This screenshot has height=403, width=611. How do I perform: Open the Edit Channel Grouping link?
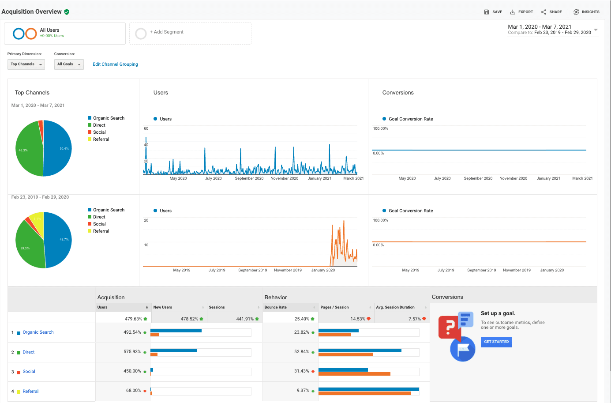[x=115, y=64]
